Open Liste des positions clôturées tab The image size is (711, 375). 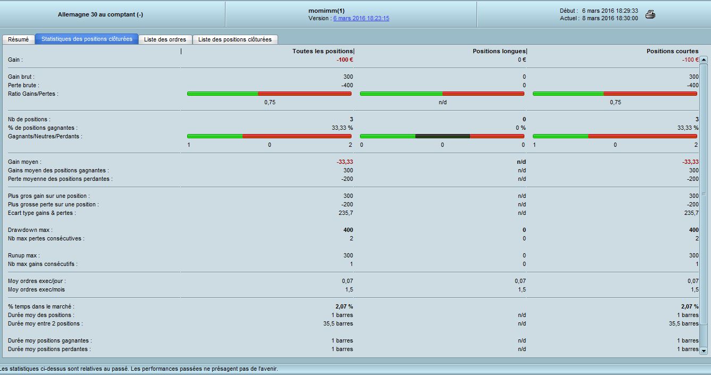pyautogui.click(x=235, y=39)
